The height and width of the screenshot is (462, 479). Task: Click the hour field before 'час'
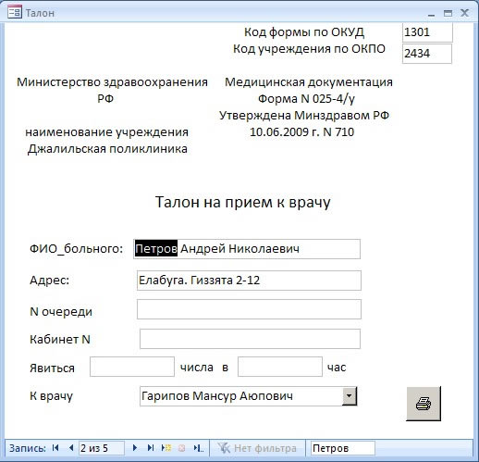(x=280, y=367)
